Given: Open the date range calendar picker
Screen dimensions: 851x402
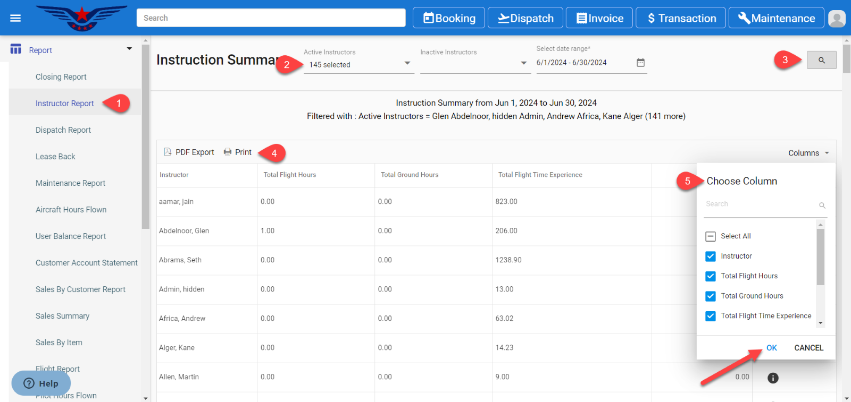Looking at the screenshot, I should coord(640,63).
